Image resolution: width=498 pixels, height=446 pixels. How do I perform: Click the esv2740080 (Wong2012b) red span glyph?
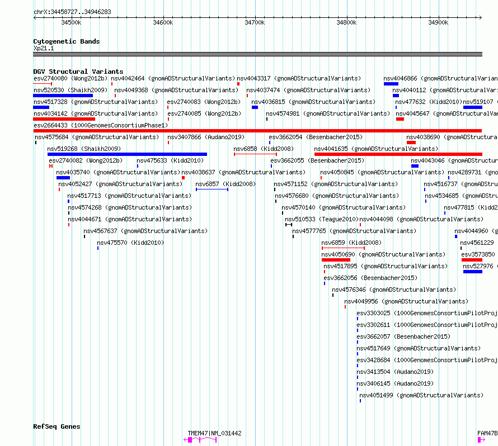(43, 84)
